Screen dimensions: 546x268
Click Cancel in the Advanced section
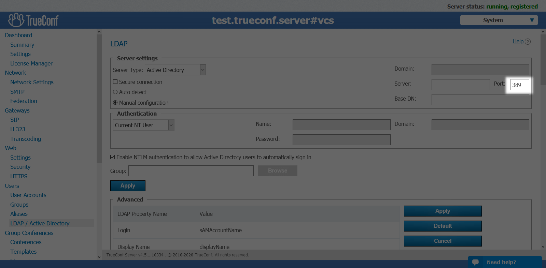443,241
